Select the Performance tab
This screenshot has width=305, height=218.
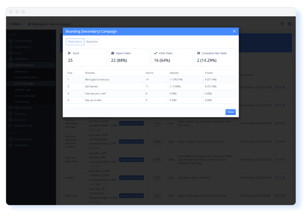click(75, 42)
